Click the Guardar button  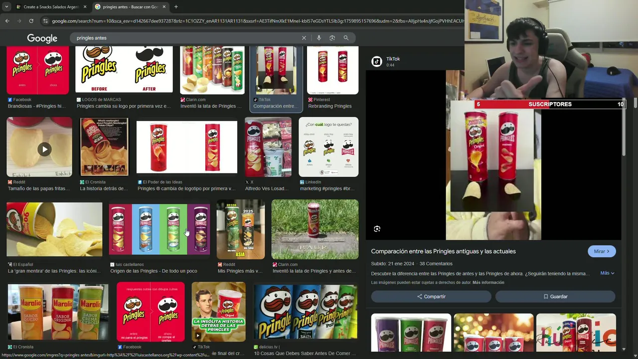click(555, 296)
